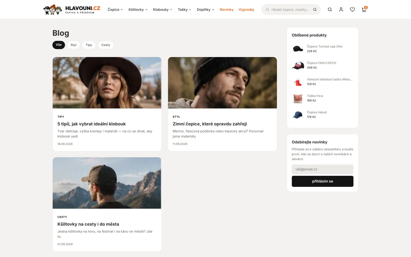Viewport: 411px width, 257px height.
Task: Click the magnifier icon at the search field's right end
Action: pos(315,10)
